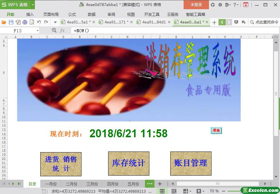Close the 4ea91...171 document tab
The image size is (280, 194).
[x=131, y=22]
